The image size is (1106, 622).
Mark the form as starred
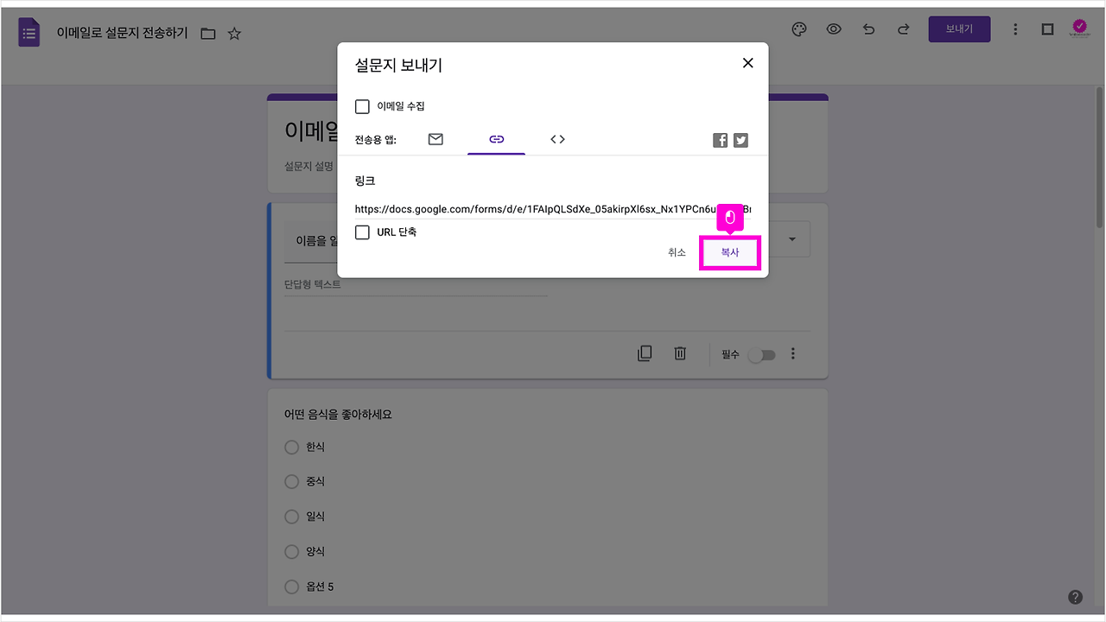point(234,33)
